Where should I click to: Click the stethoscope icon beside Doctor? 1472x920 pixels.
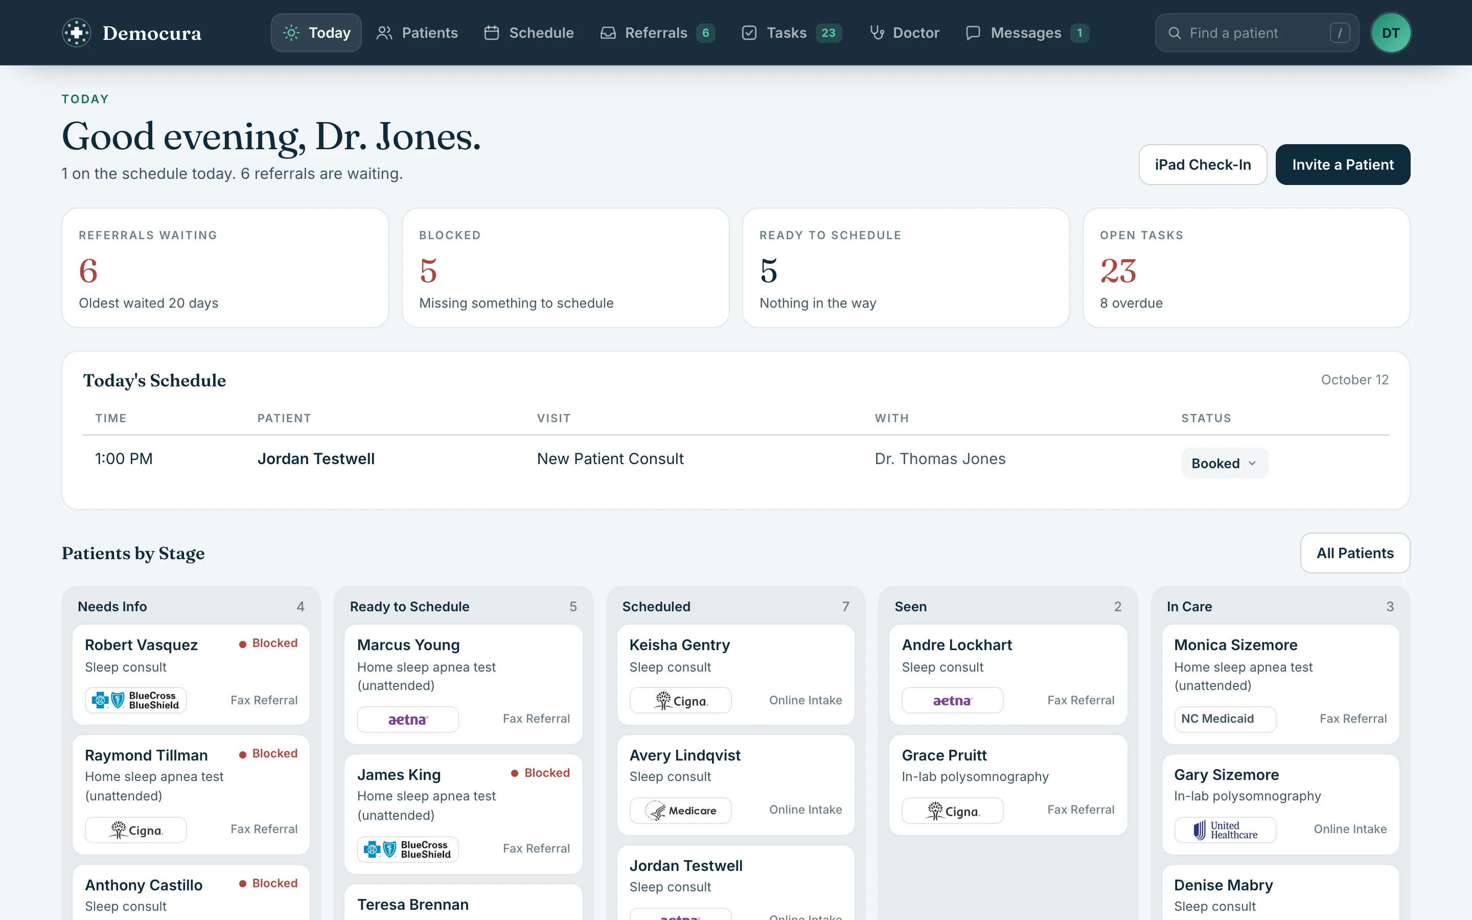click(x=877, y=33)
